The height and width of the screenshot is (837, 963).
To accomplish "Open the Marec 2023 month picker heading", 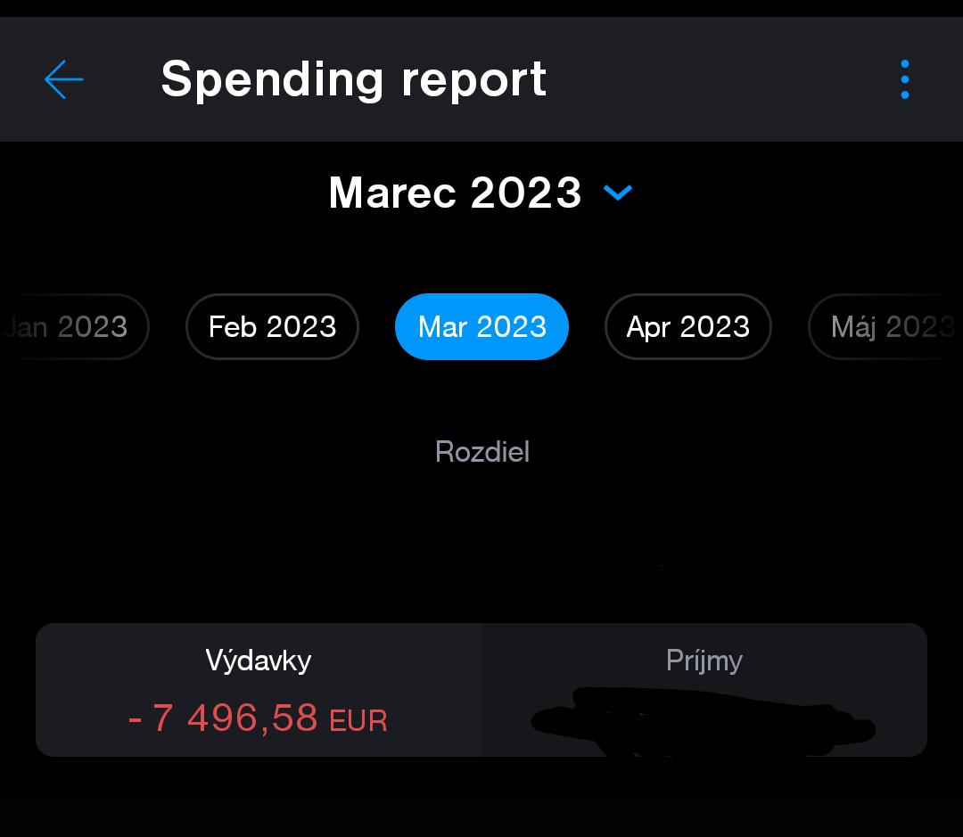I will coord(455,193).
